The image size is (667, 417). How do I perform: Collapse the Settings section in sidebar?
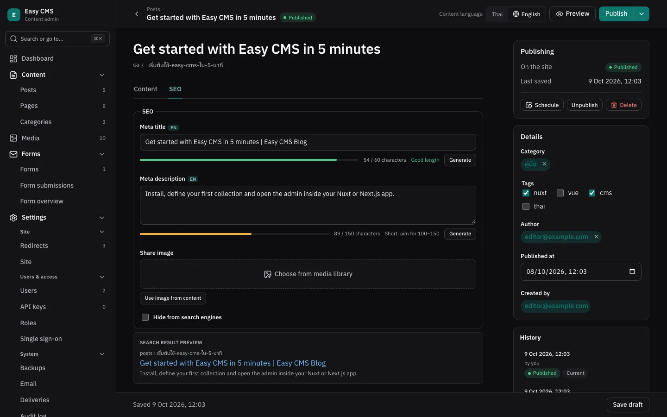(102, 218)
